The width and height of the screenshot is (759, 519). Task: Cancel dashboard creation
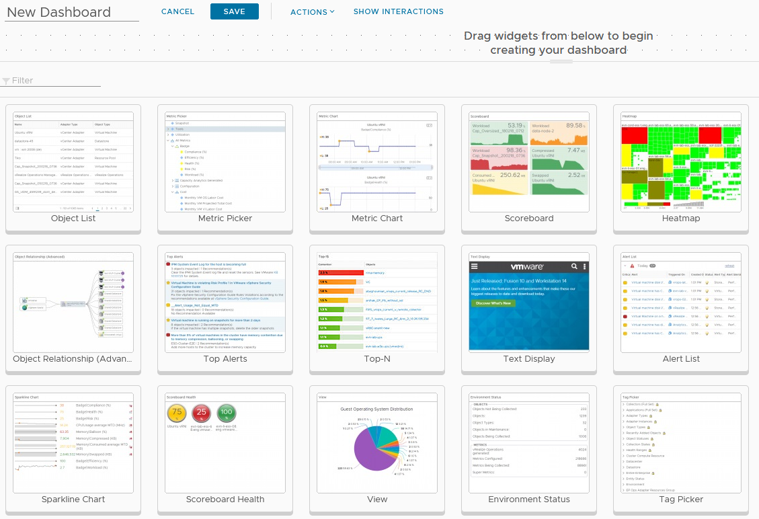177,11
